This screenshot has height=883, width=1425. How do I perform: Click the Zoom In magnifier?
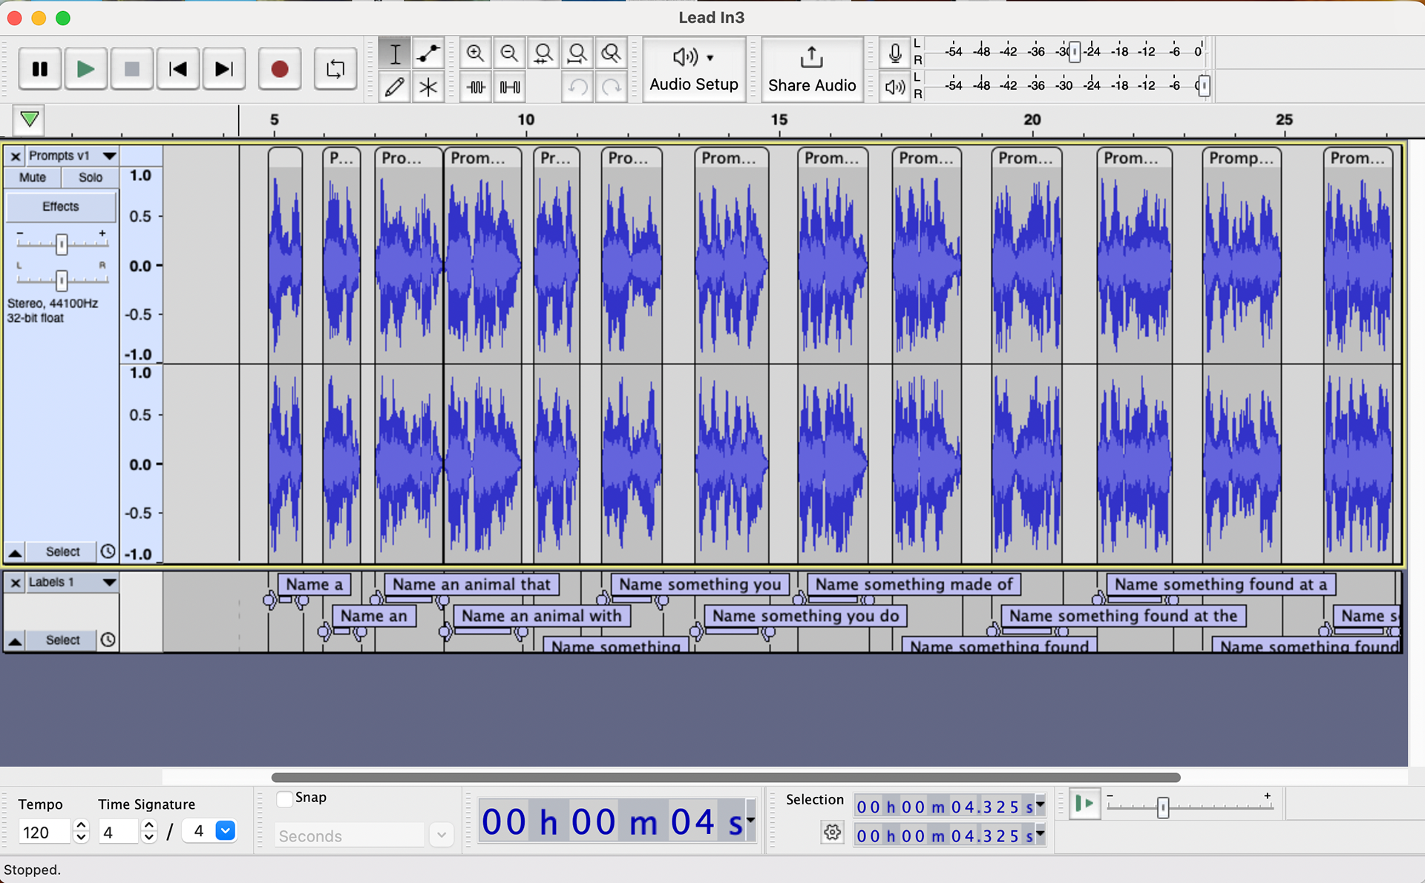coord(475,53)
